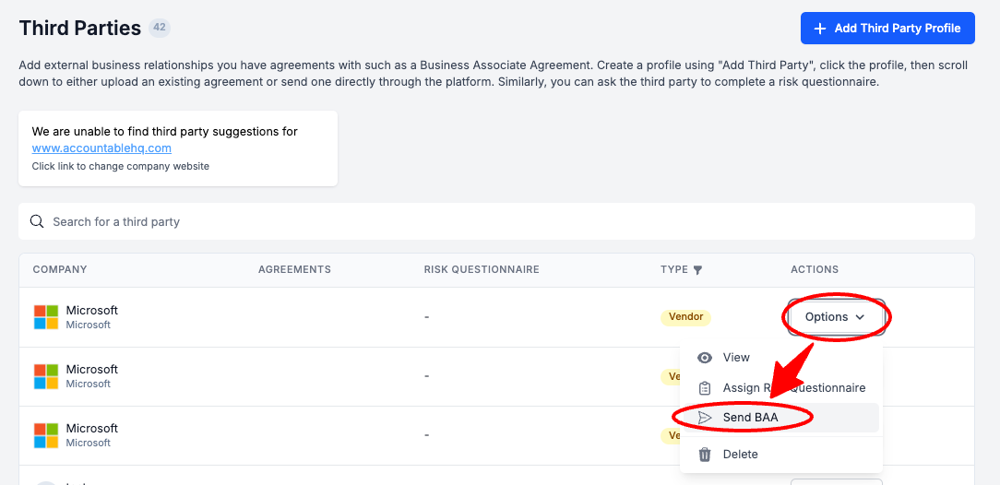Click the clipboard icon beside Assign Risk Questionnaire
1000x485 pixels.
(x=705, y=387)
